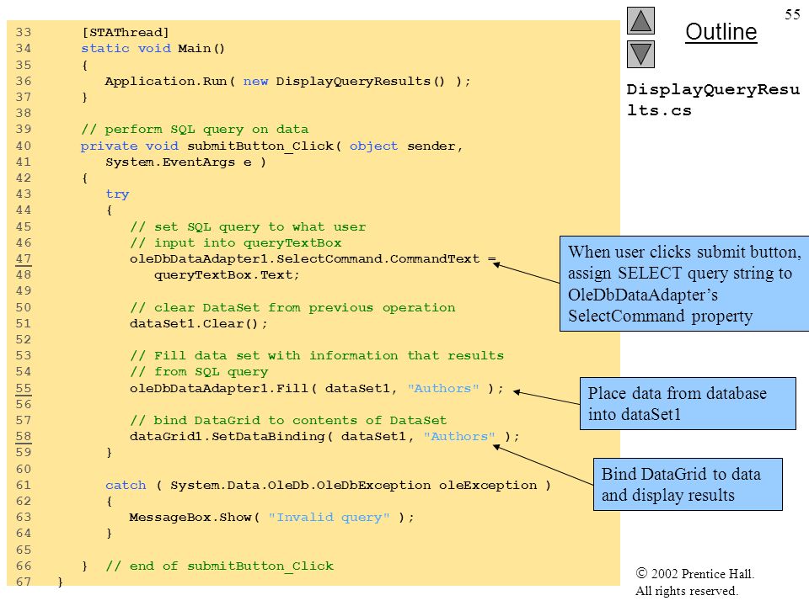Click 'dataSet1.Clear();' on line 51
The height and width of the screenshot is (606, 809).
coord(199,323)
